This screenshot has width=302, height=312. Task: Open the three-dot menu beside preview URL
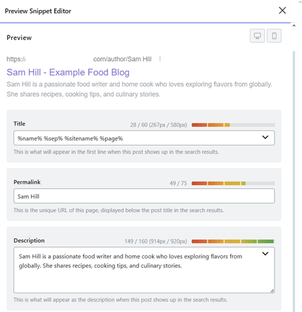click(x=160, y=59)
